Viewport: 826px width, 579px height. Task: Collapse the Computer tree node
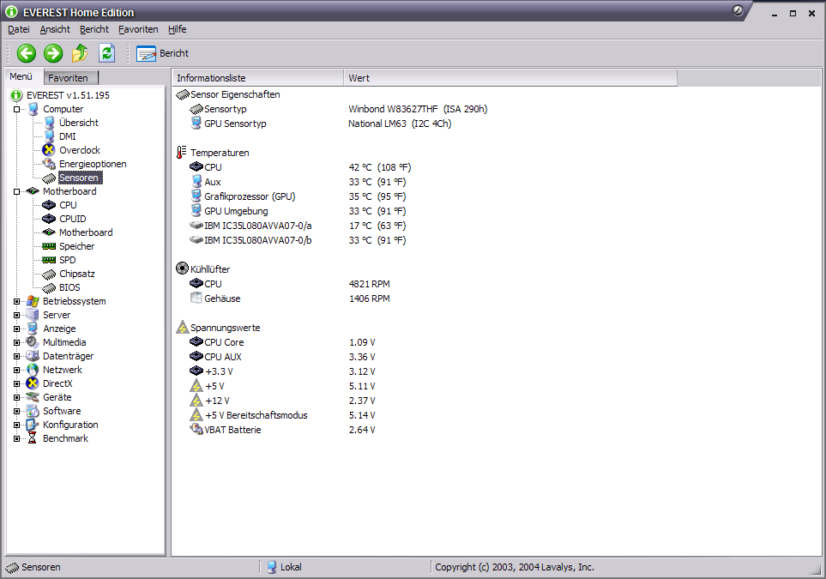point(16,110)
